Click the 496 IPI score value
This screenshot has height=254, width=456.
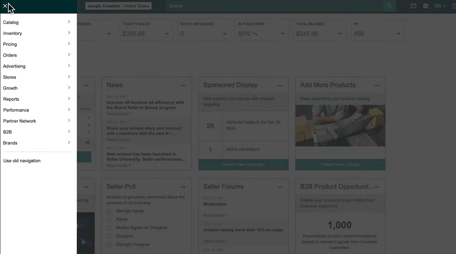click(359, 34)
